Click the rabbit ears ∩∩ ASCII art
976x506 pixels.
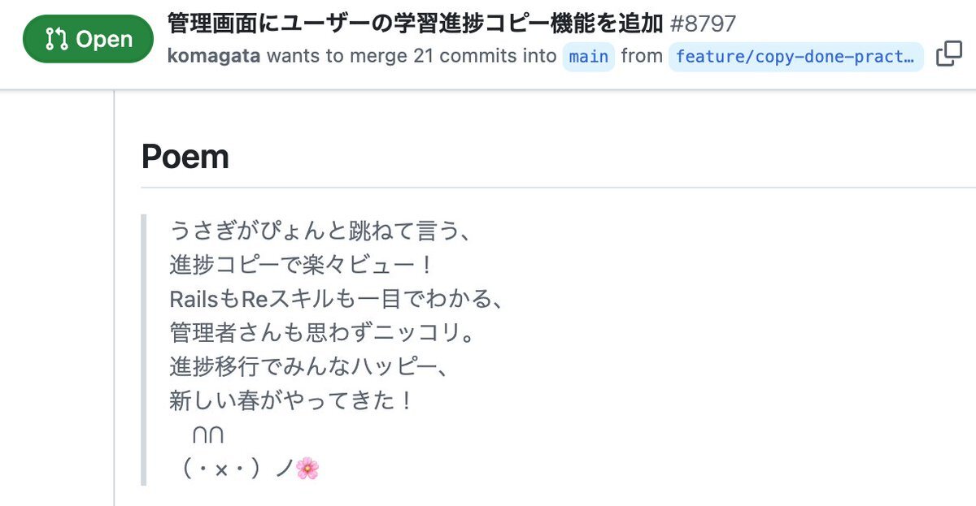point(207,435)
